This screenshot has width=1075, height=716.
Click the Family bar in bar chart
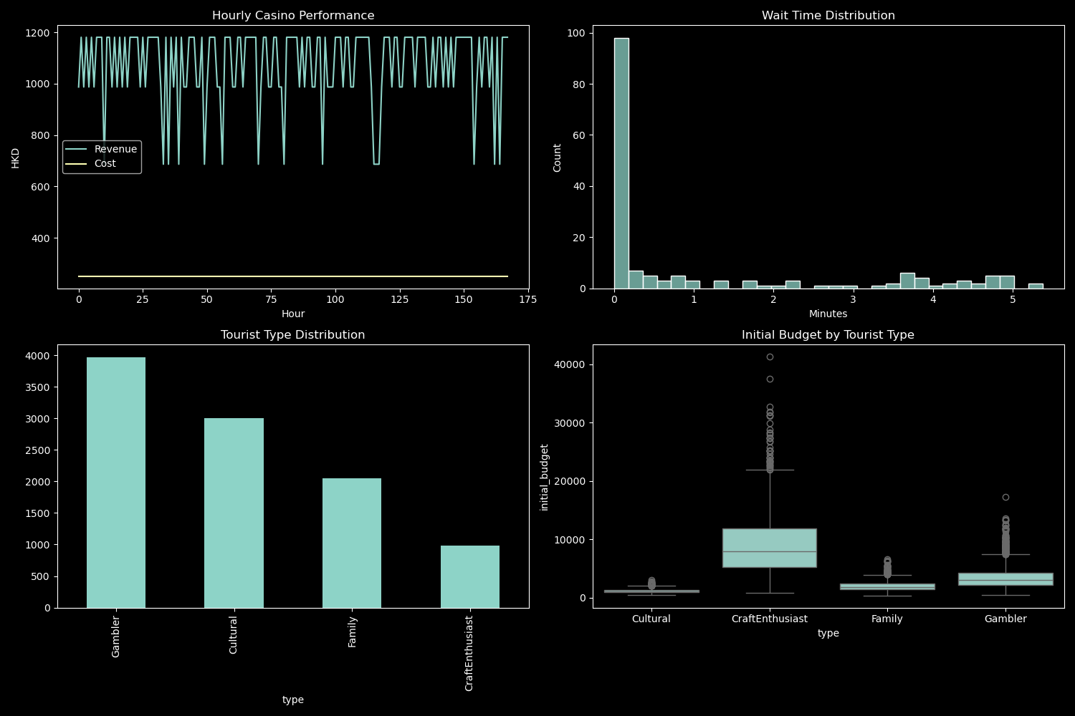(352, 543)
